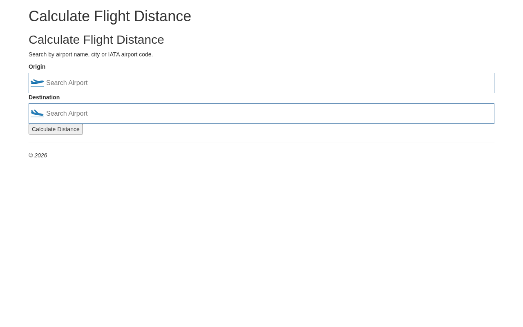523x327 pixels.
Task: Click the takeoff plane icon in Origin field
Action: click(x=37, y=83)
